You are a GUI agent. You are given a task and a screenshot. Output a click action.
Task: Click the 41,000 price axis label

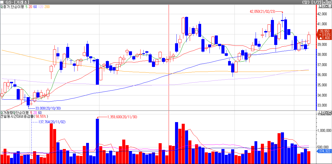coord(322,24)
